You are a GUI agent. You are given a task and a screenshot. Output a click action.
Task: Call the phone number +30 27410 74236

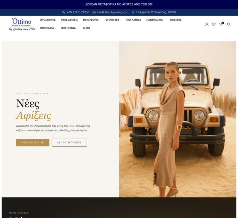[x=78, y=12]
